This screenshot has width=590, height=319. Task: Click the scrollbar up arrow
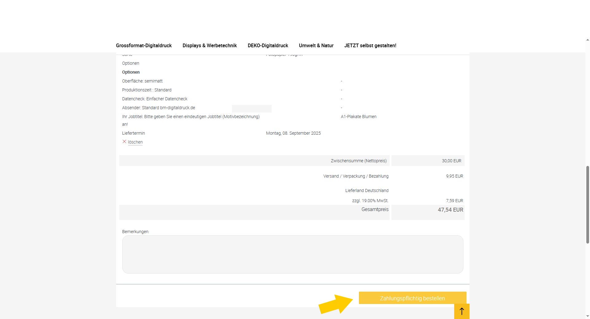tap(588, 40)
